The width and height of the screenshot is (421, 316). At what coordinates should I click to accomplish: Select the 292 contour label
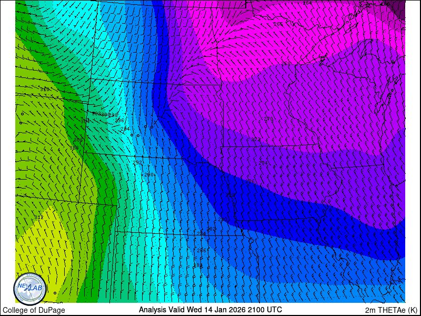pyautogui.click(x=137, y=163)
